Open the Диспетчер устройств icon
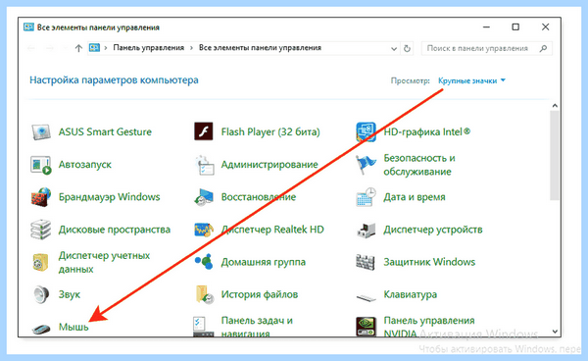 click(366, 230)
